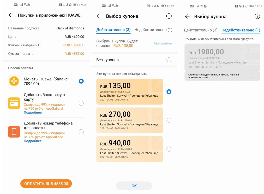Image resolution: width=264 pixels, height=194 pixels.
Task: Open coupon info on active coupons screen
Action: [x=169, y=16]
